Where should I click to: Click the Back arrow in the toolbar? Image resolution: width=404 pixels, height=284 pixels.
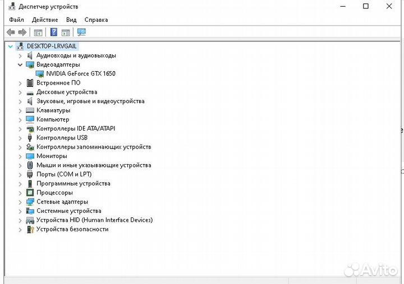pyautogui.click(x=11, y=32)
